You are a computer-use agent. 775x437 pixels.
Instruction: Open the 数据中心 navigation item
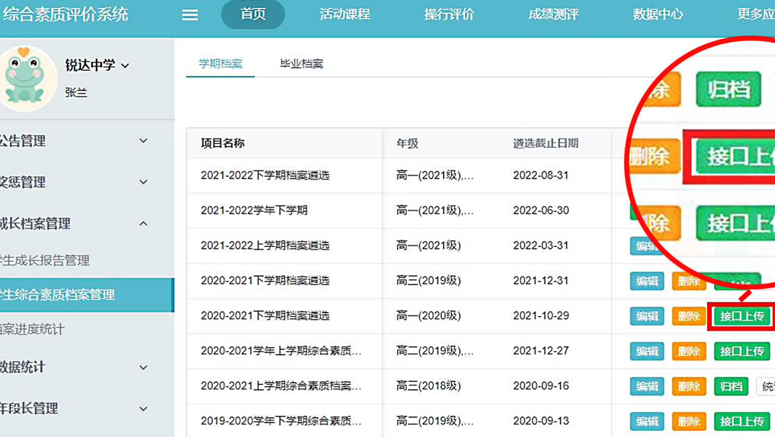point(658,14)
